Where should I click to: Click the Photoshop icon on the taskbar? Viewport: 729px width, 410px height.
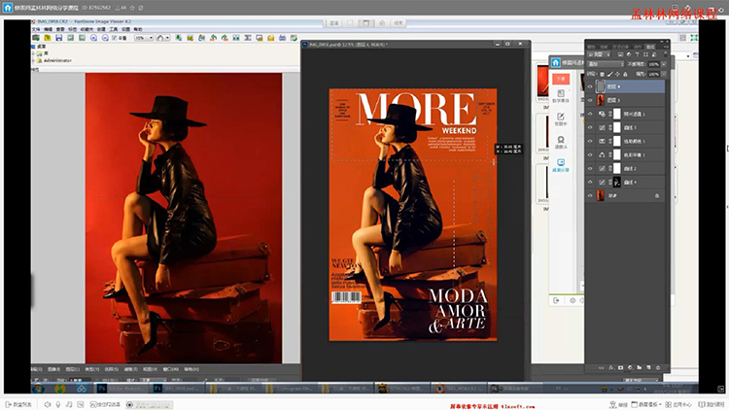click(x=102, y=388)
